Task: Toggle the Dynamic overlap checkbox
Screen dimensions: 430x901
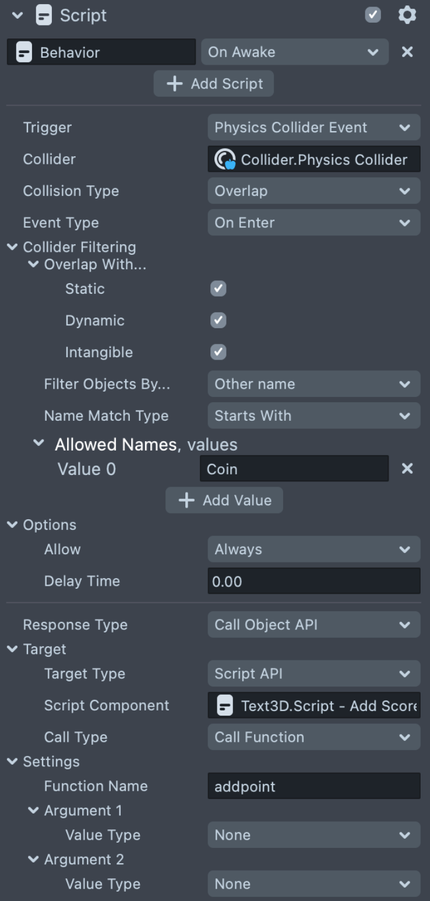Action: click(x=218, y=320)
